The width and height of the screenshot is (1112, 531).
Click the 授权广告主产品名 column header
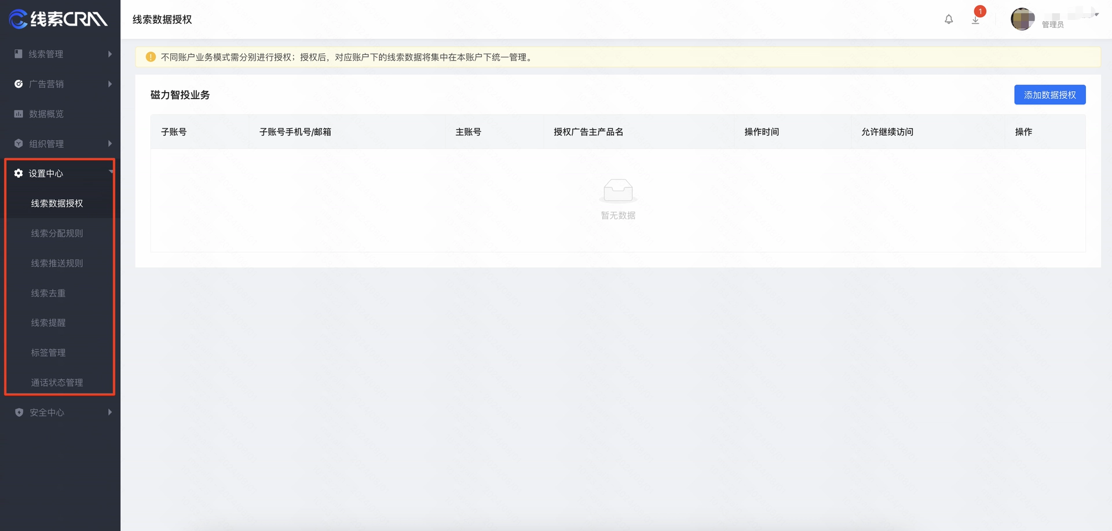[588, 132]
